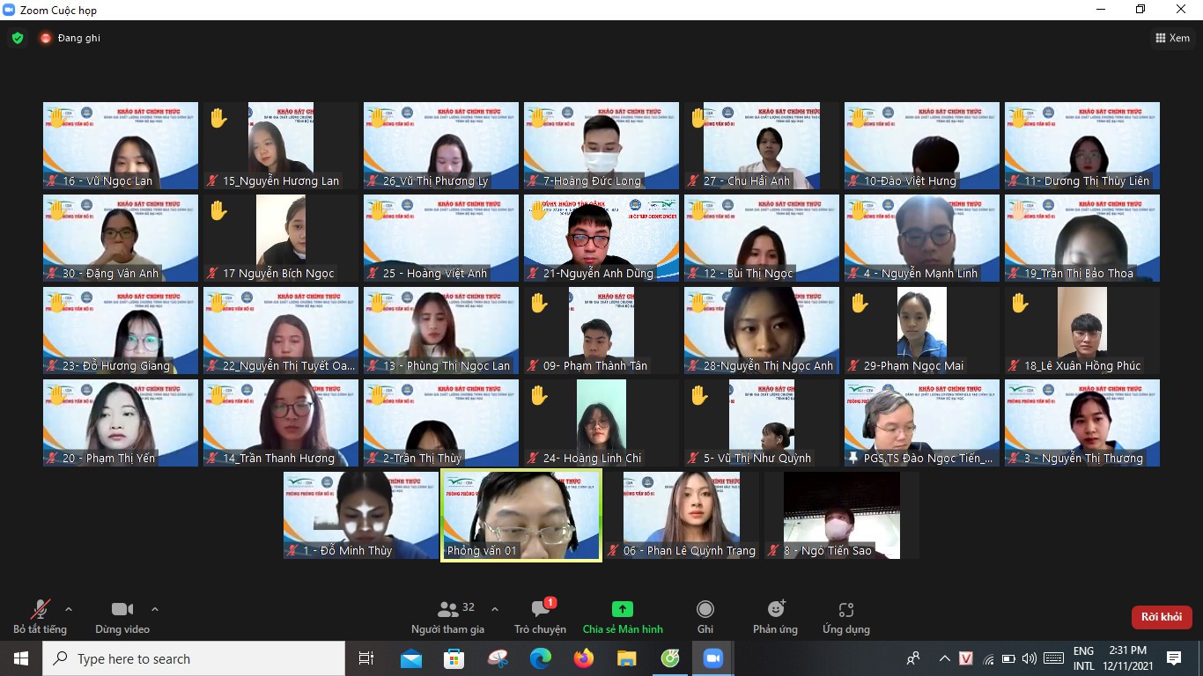Viewport: 1203px width, 676px height.
Task: Open Microsoft Edge from the taskbar
Action: [x=540, y=658]
